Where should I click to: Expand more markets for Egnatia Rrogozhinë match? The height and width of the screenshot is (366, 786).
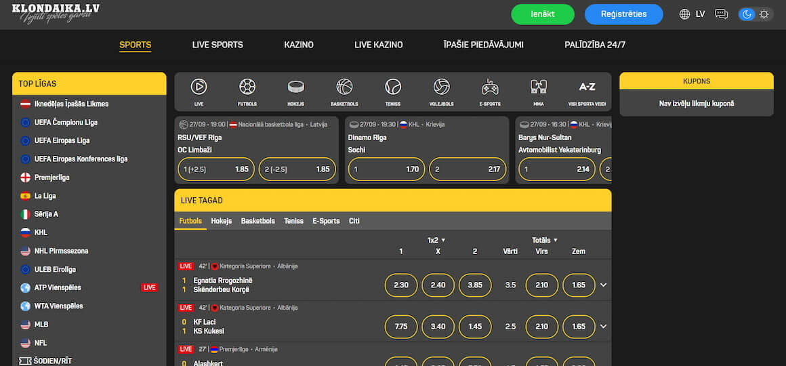604,285
